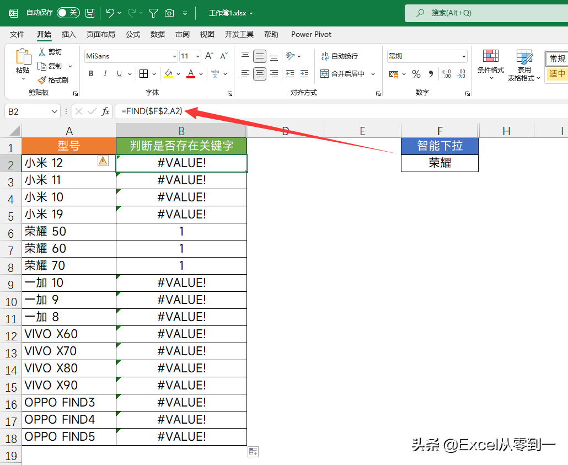Click the top align icon
Image resolution: width=568 pixels, height=465 pixels.
(245, 56)
